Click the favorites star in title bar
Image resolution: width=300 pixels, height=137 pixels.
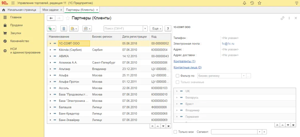click(x=259, y=3)
